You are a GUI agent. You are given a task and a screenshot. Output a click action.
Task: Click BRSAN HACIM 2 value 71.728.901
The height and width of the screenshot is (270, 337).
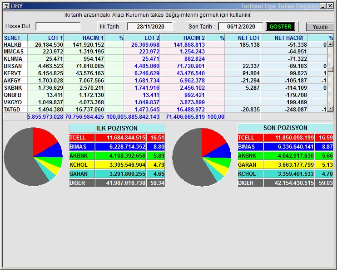coord(191,66)
